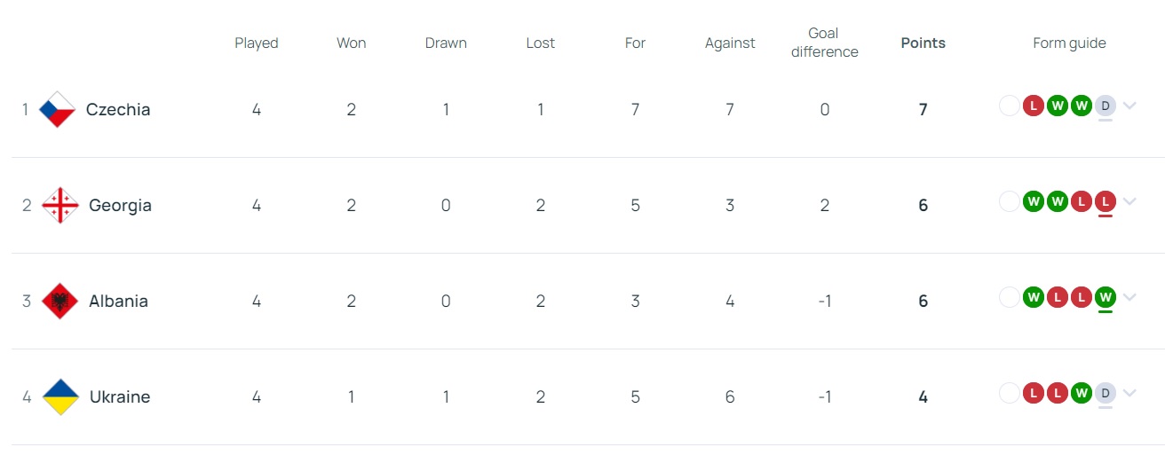Click Czechia's empty form guide circle
This screenshot has height=455, width=1165.
pyautogui.click(x=1010, y=106)
